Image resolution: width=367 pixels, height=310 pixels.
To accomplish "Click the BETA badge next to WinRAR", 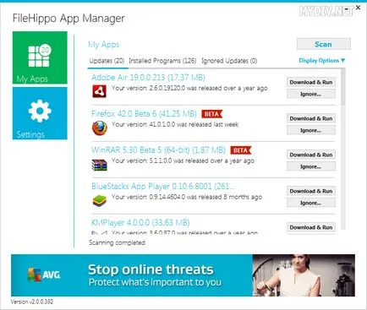I will click(240, 150).
